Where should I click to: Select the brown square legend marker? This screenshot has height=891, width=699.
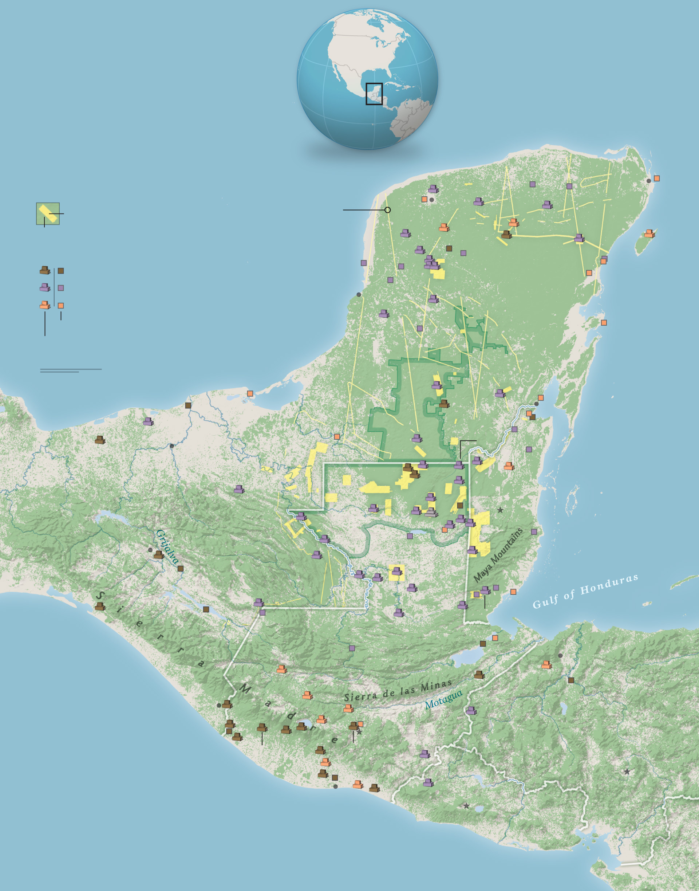pos(60,271)
